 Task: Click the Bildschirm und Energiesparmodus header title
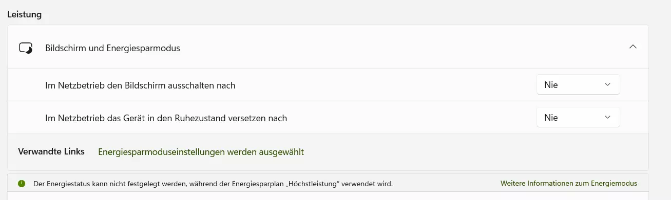(x=112, y=48)
